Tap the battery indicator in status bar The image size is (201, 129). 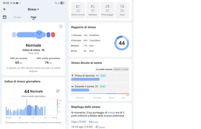coord(62,3)
